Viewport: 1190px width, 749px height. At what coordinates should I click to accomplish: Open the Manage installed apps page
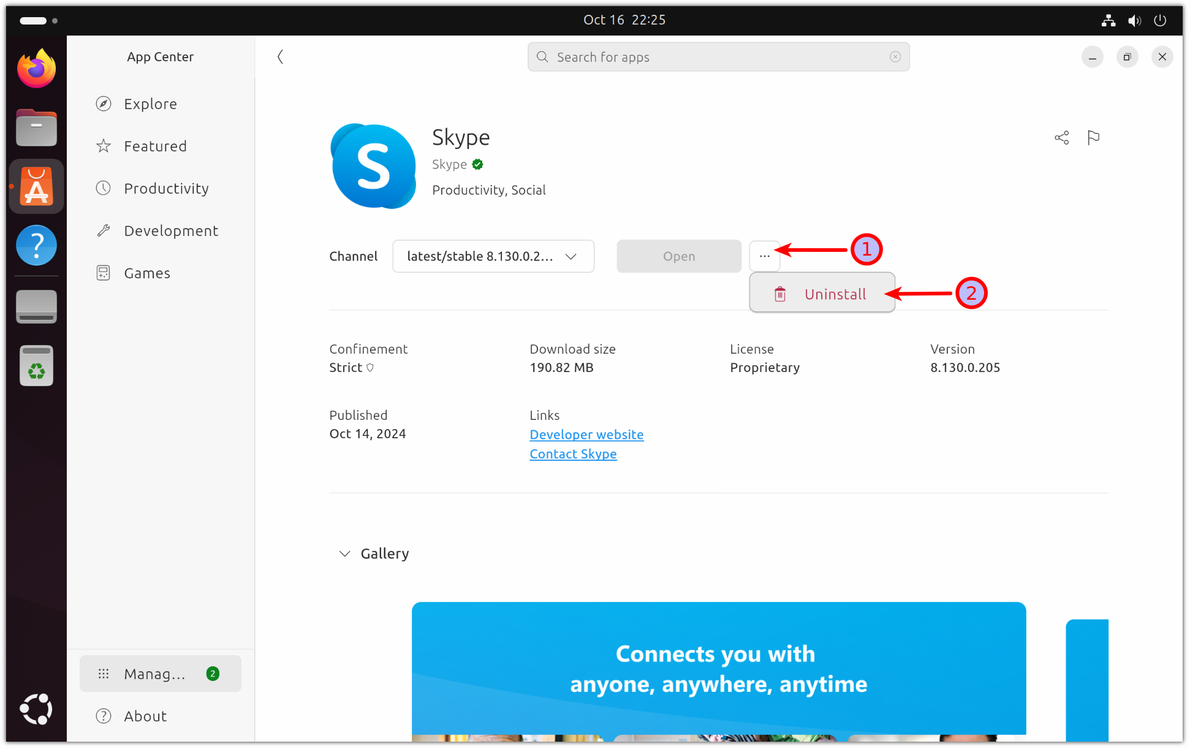(x=161, y=674)
